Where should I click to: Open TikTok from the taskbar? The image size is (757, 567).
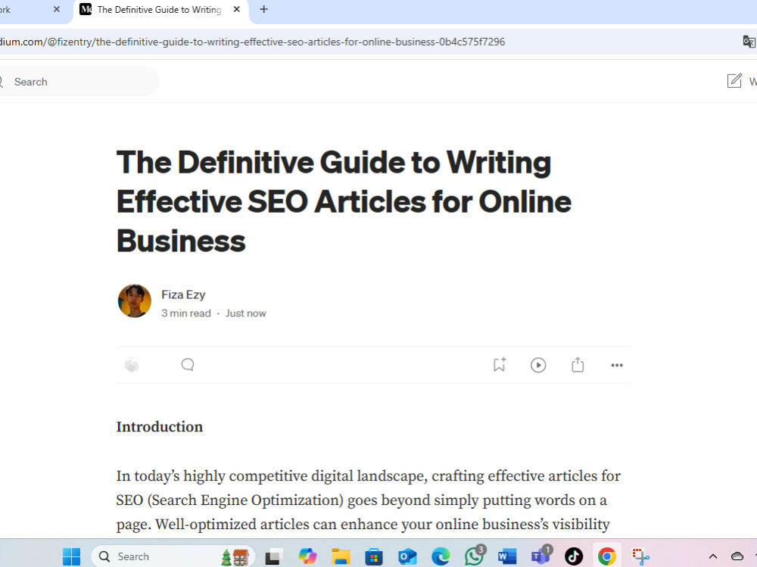574,556
